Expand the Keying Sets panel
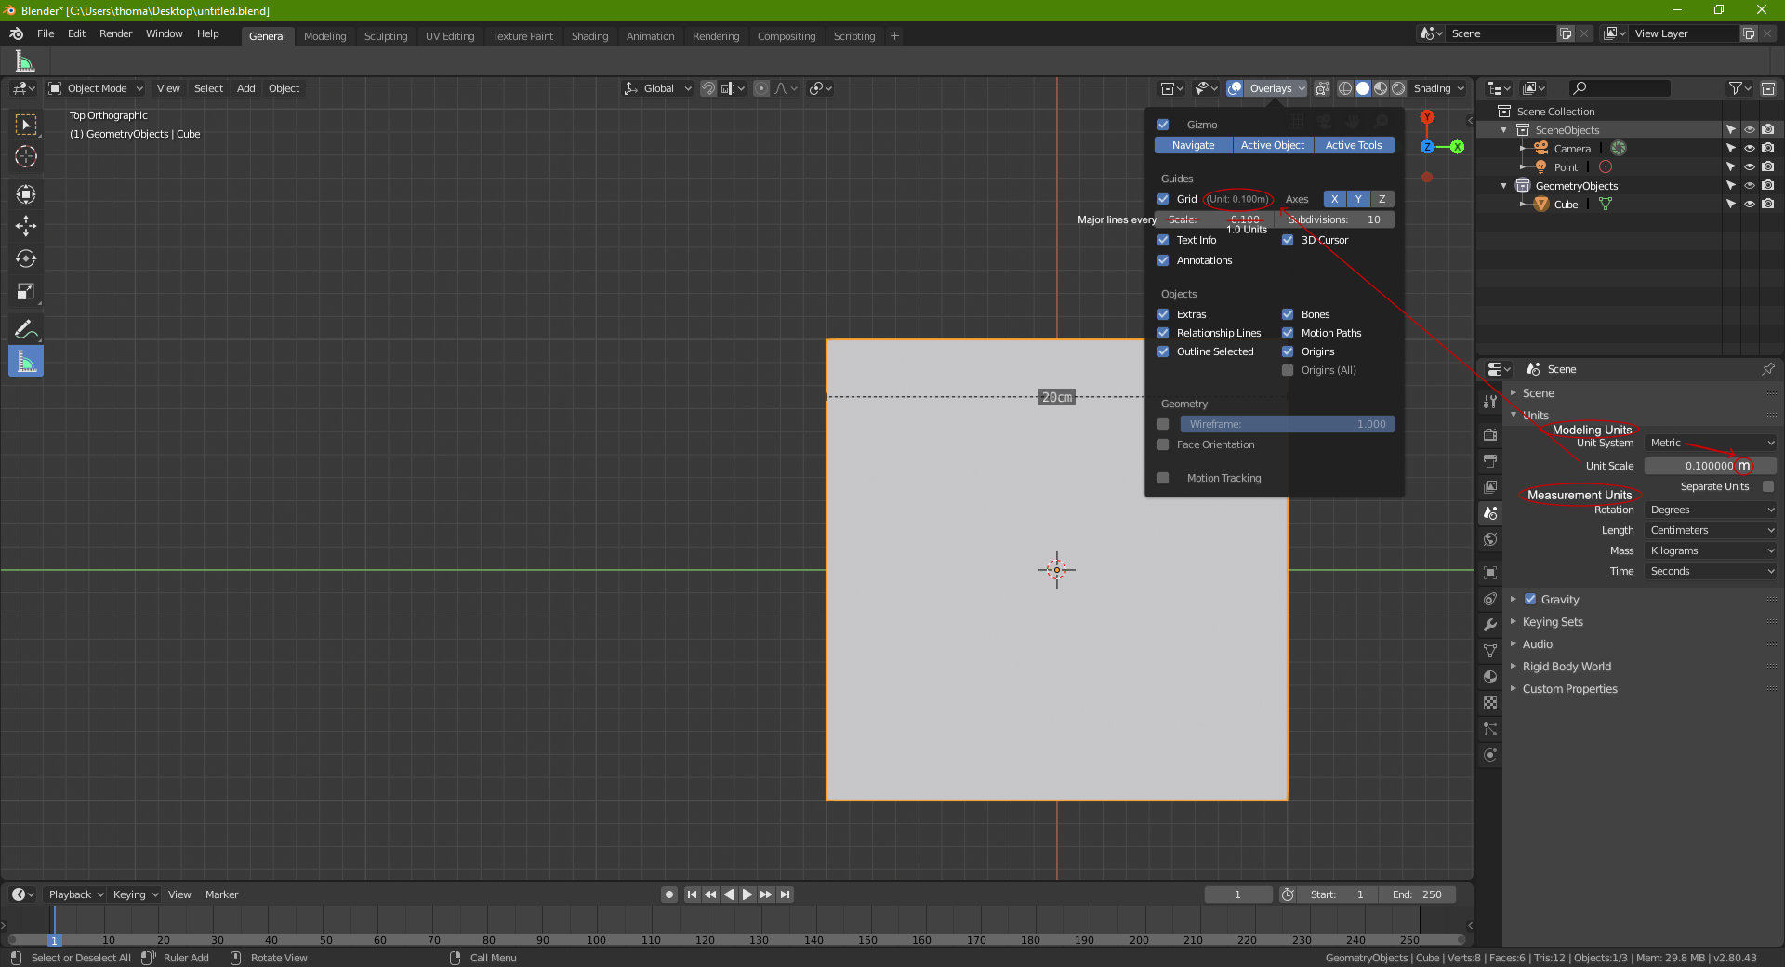The width and height of the screenshot is (1785, 967). click(x=1553, y=622)
